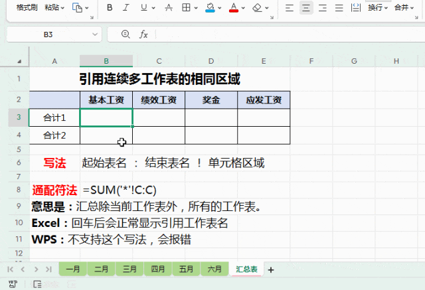Set Align Left for cell text
The width and height of the screenshot is (425, 290).
tap(290, 7)
